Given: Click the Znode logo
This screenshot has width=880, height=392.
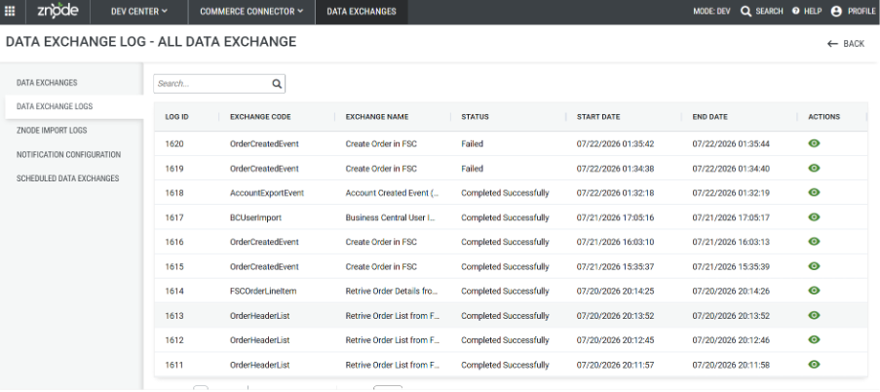Looking at the screenshot, I should (57, 11).
